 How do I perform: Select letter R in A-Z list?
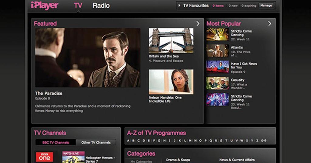[x=216, y=140]
